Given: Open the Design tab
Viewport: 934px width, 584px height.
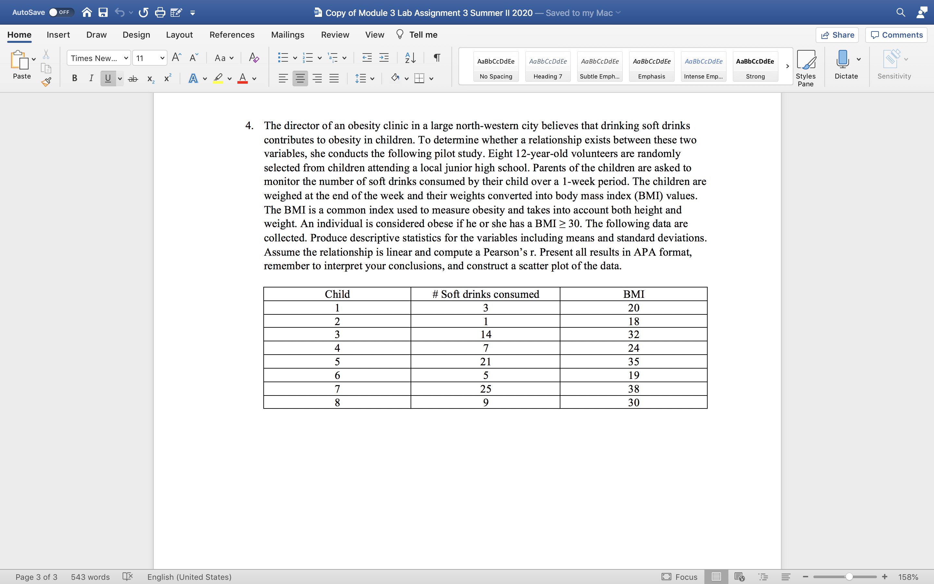Looking at the screenshot, I should [x=136, y=35].
